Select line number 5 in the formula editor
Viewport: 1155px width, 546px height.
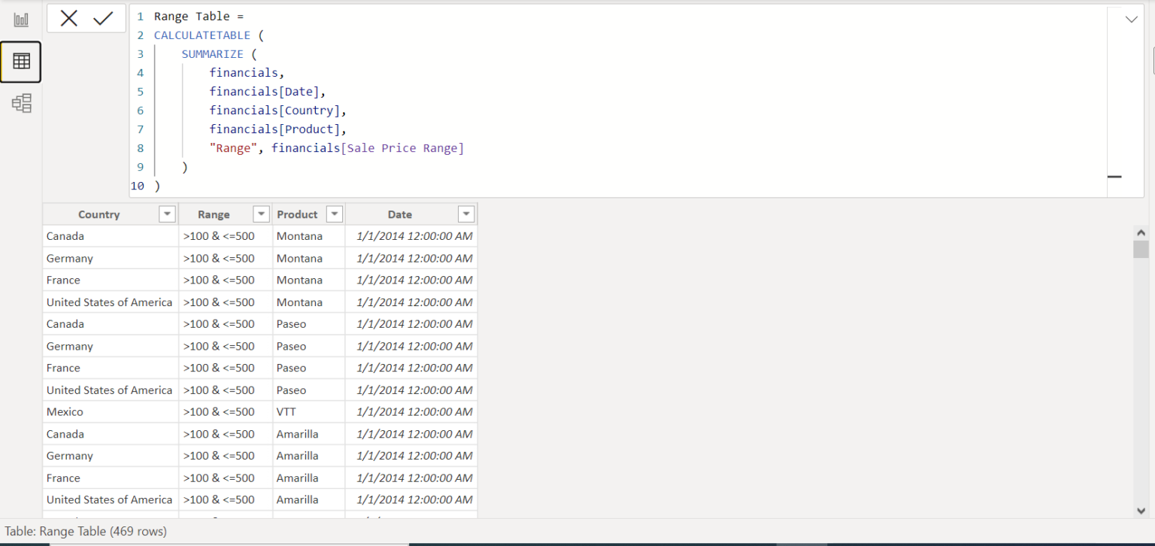140,91
